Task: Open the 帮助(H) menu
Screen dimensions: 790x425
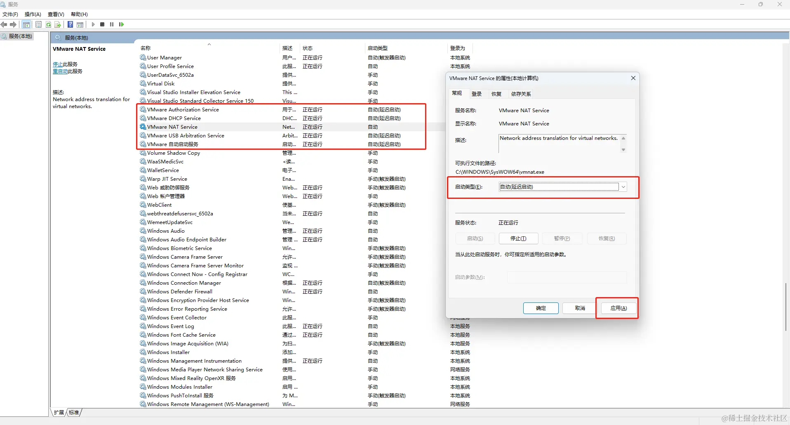Action: [x=79, y=14]
